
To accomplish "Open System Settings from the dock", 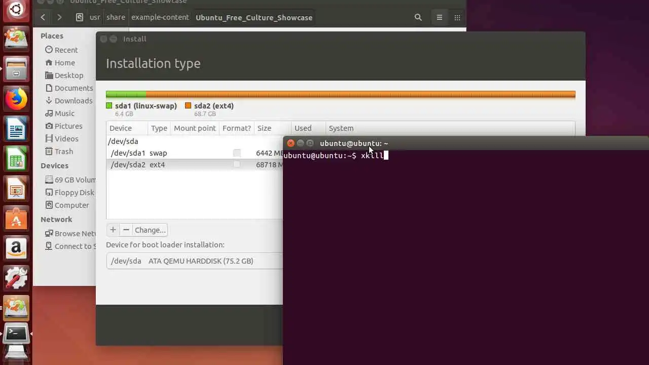I will click(x=16, y=279).
